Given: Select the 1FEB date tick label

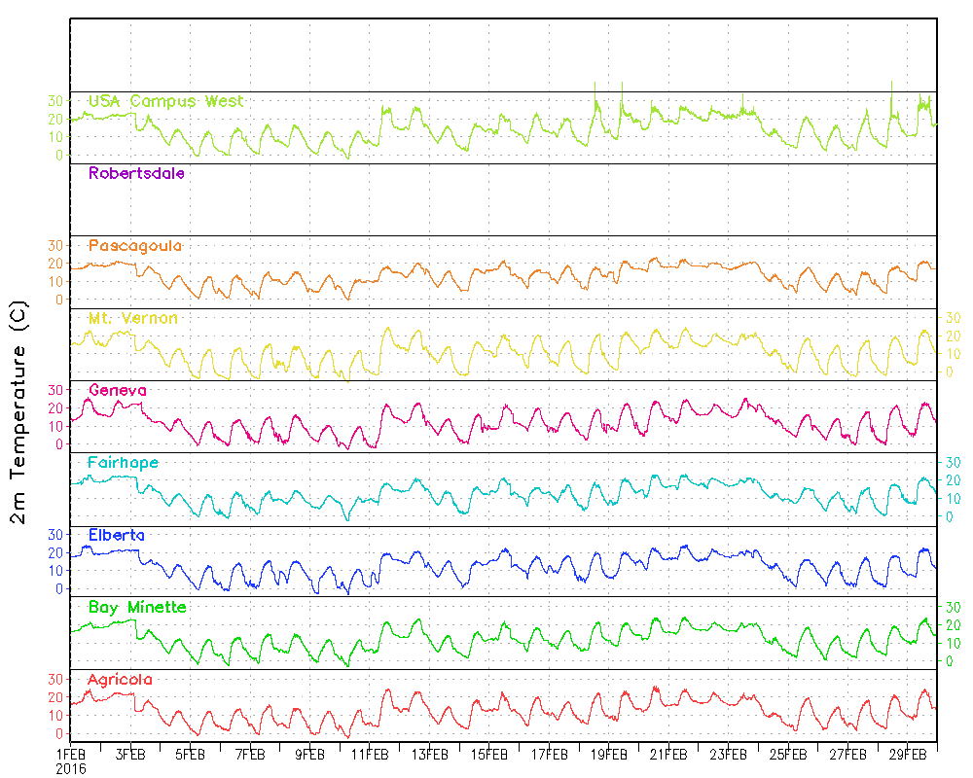Looking at the screenshot, I should coord(70,754).
